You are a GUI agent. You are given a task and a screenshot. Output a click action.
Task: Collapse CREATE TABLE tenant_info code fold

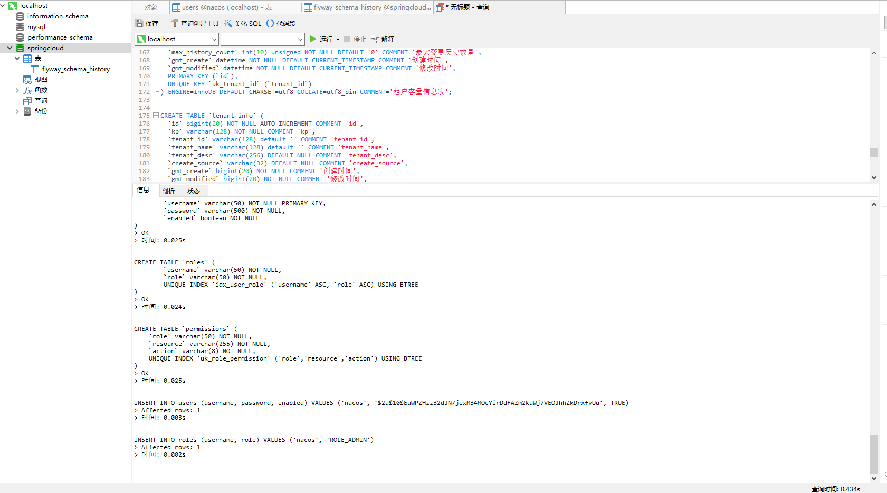(x=156, y=116)
